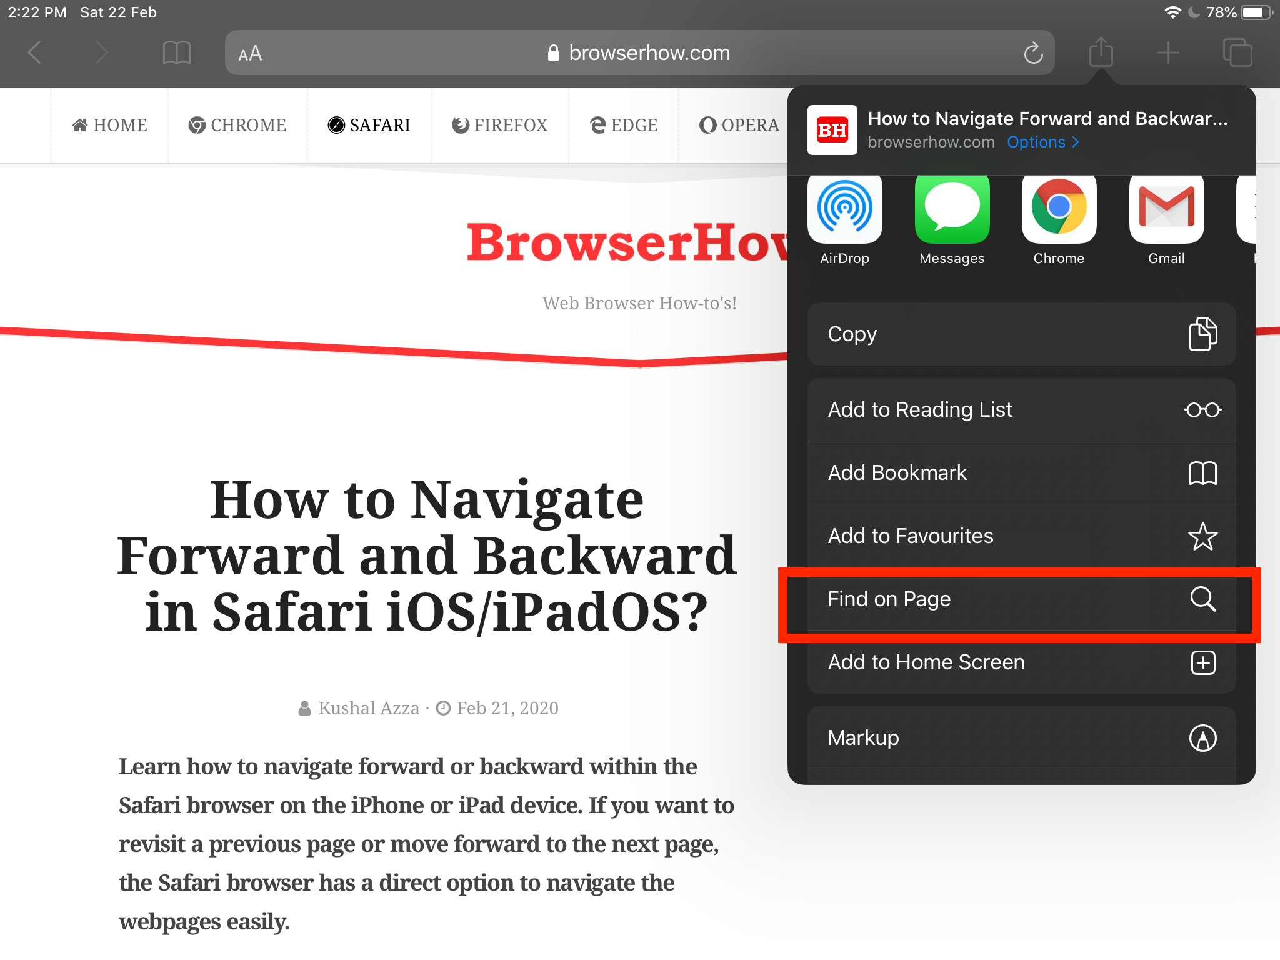Screen dimensions: 1280x960
Task: Choose Add Bookmark
Action: pyautogui.click(x=1022, y=473)
